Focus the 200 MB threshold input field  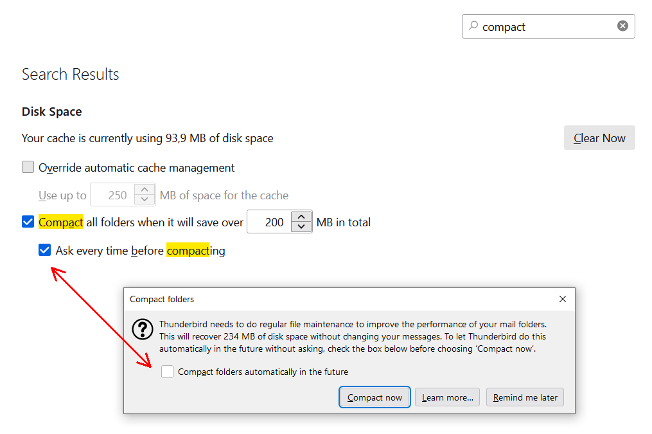[270, 222]
